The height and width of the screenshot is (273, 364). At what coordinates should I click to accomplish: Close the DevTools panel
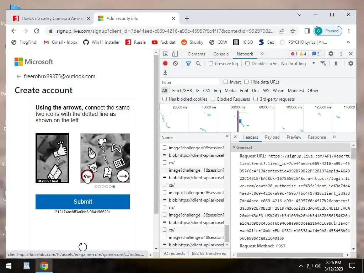coord(351,54)
